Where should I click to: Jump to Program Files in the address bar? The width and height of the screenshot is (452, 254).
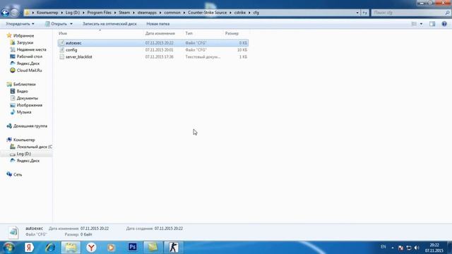coord(99,13)
